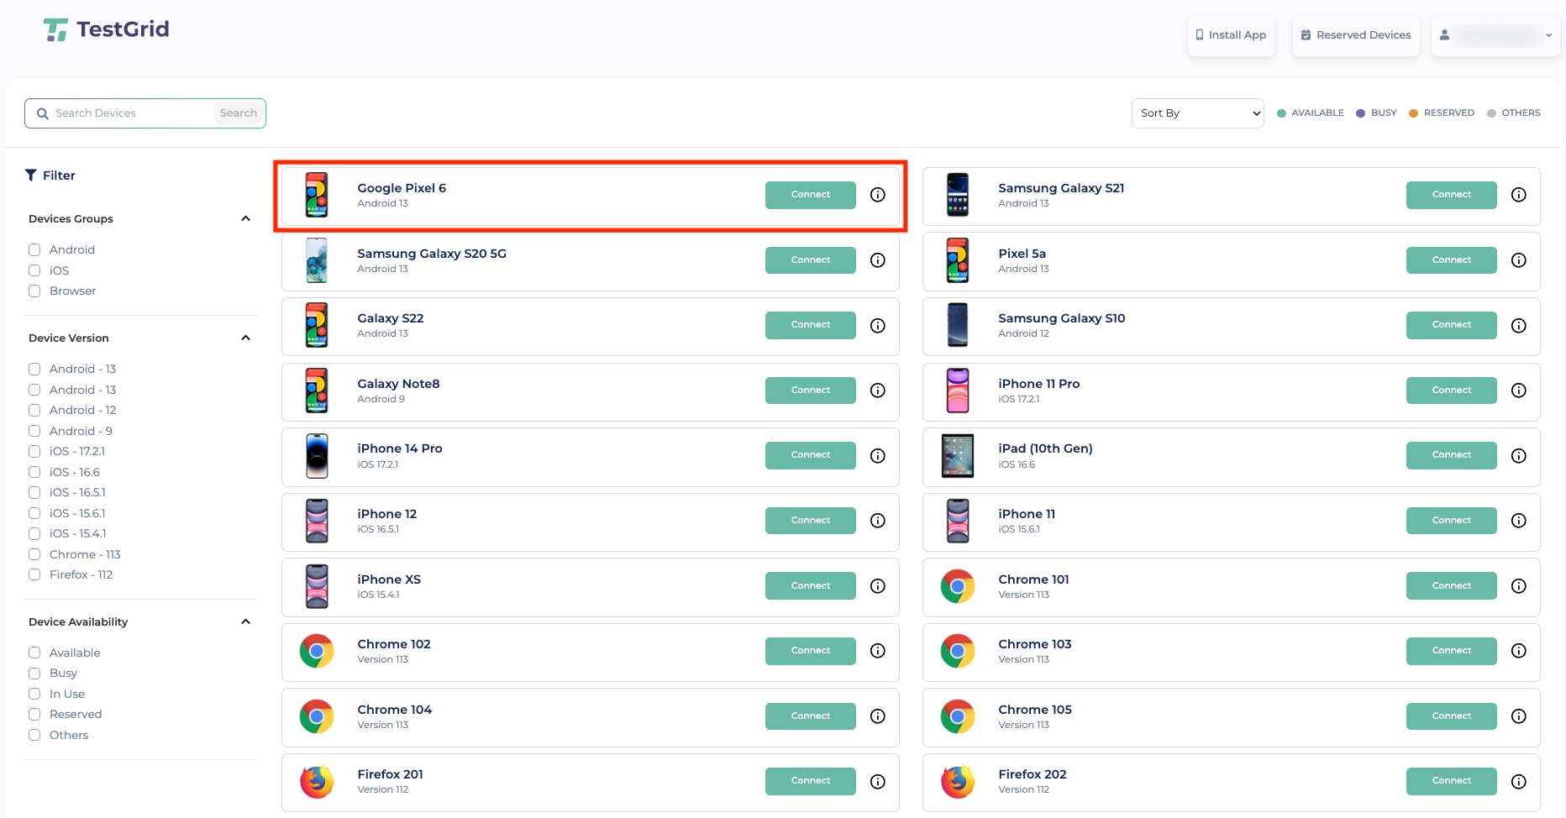Connect to Chrome 103
Image resolution: width=1566 pixels, height=818 pixels.
[x=1452, y=651]
